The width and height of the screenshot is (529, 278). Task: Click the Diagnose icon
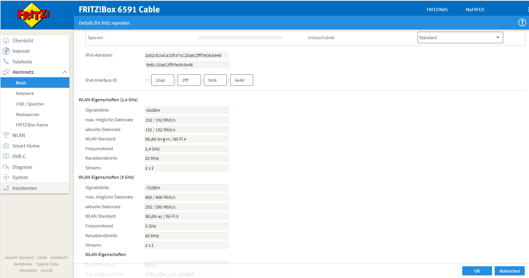point(6,167)
